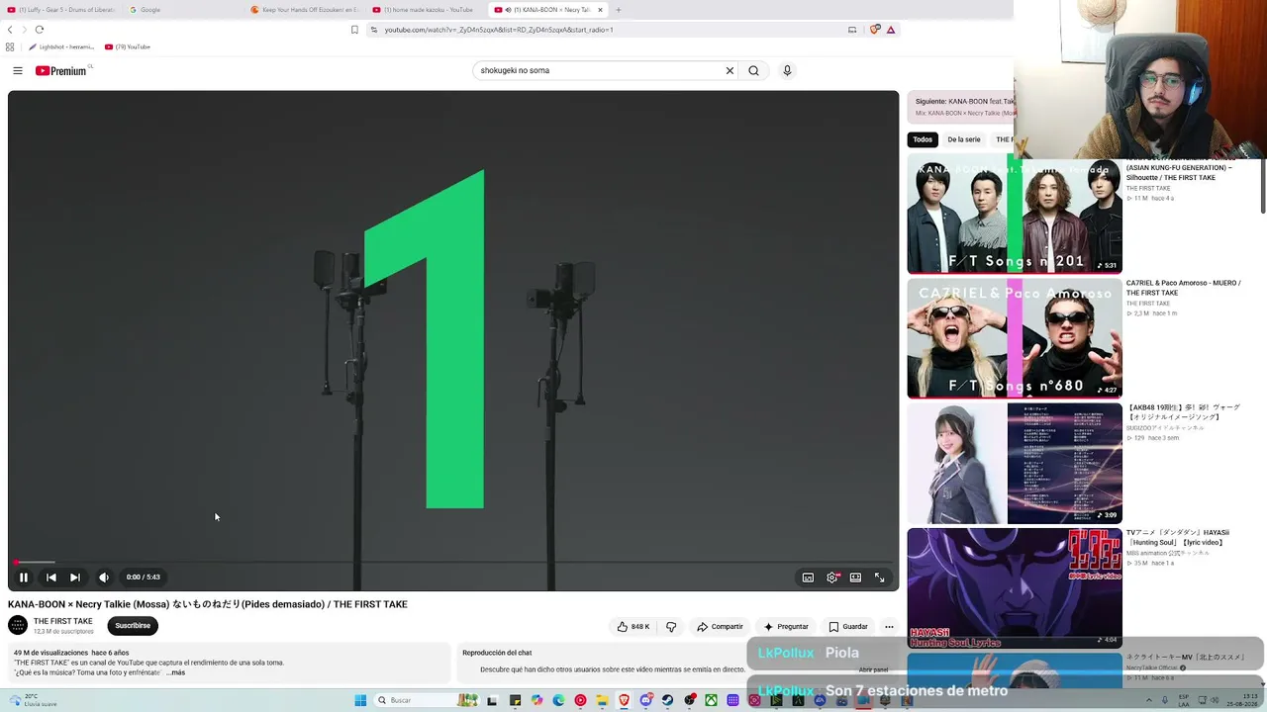This screenshot has width=1267, height=712.
Task: Open Brave Rewards triangle icon
Action: 891,30
